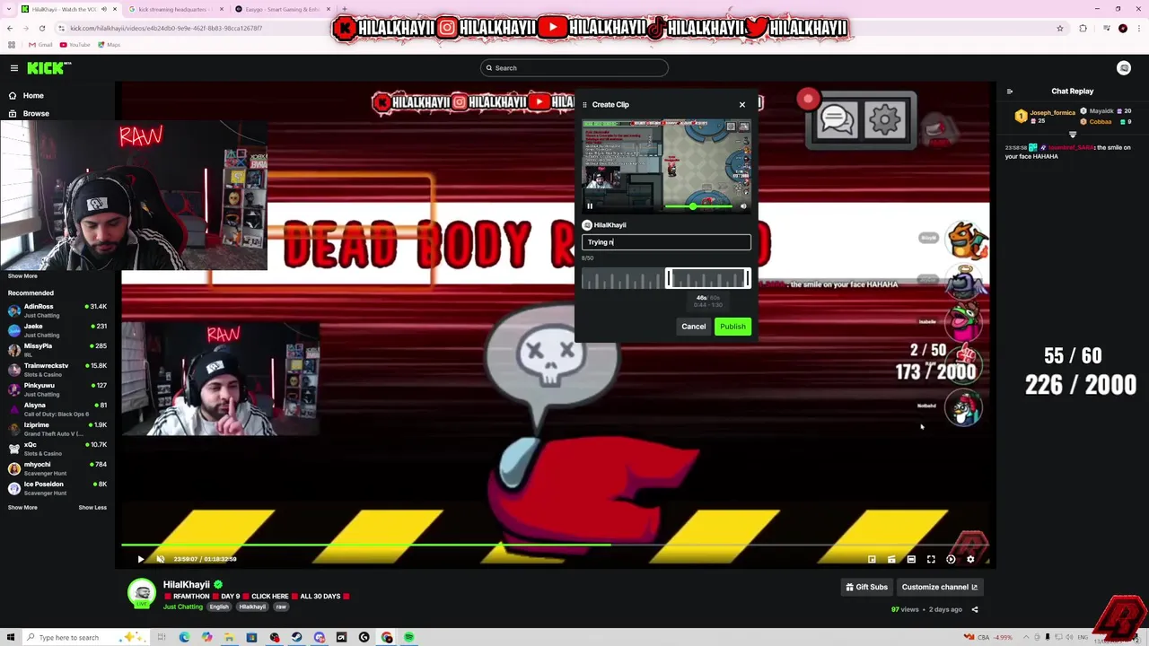Seek on the main video progress bar
Image resolution: width=1149 pixels, height=646 pixels.
[555, 545]
